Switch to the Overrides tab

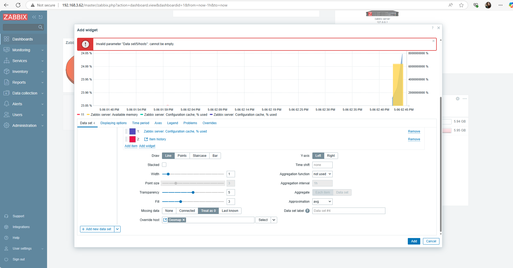210,123
